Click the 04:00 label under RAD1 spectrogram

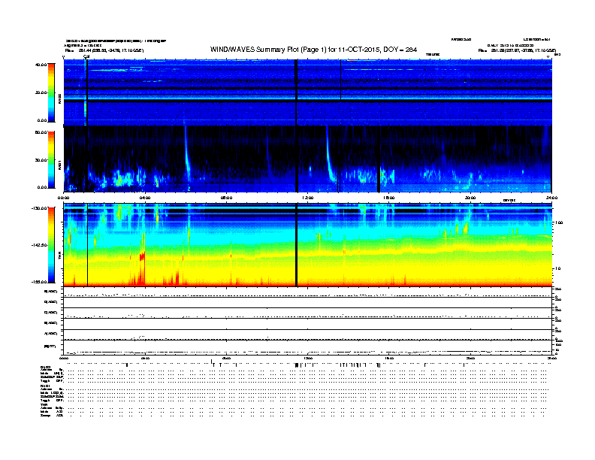145,198
